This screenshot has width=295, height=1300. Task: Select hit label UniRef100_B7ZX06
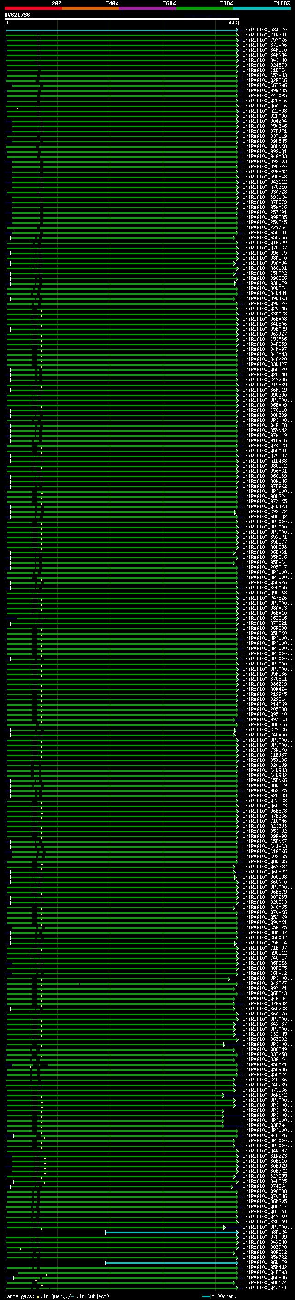[265, 45]
